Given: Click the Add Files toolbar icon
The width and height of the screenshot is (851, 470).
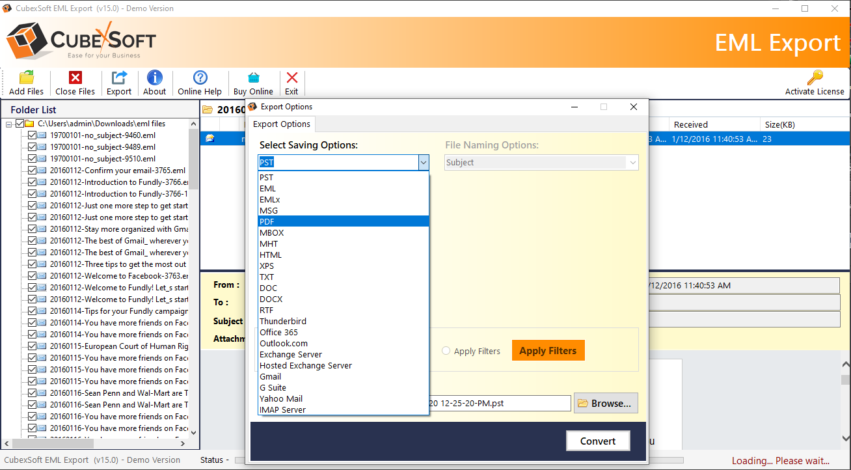Looking at the screenshot, I should click(27, 77).
